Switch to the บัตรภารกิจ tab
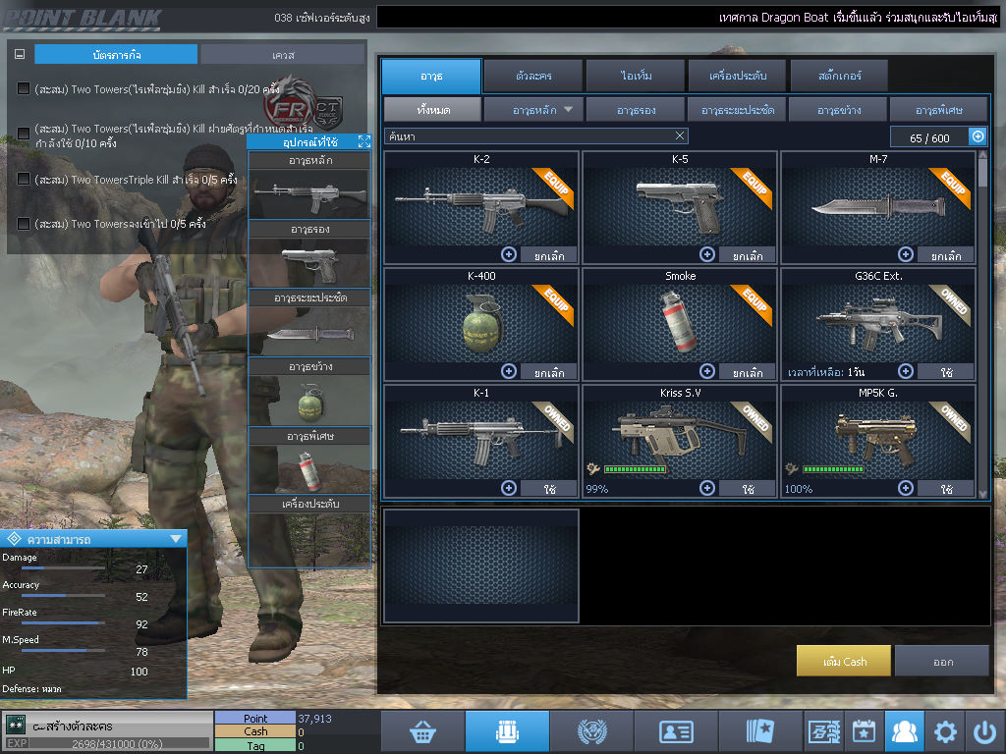 click(116, 55)
